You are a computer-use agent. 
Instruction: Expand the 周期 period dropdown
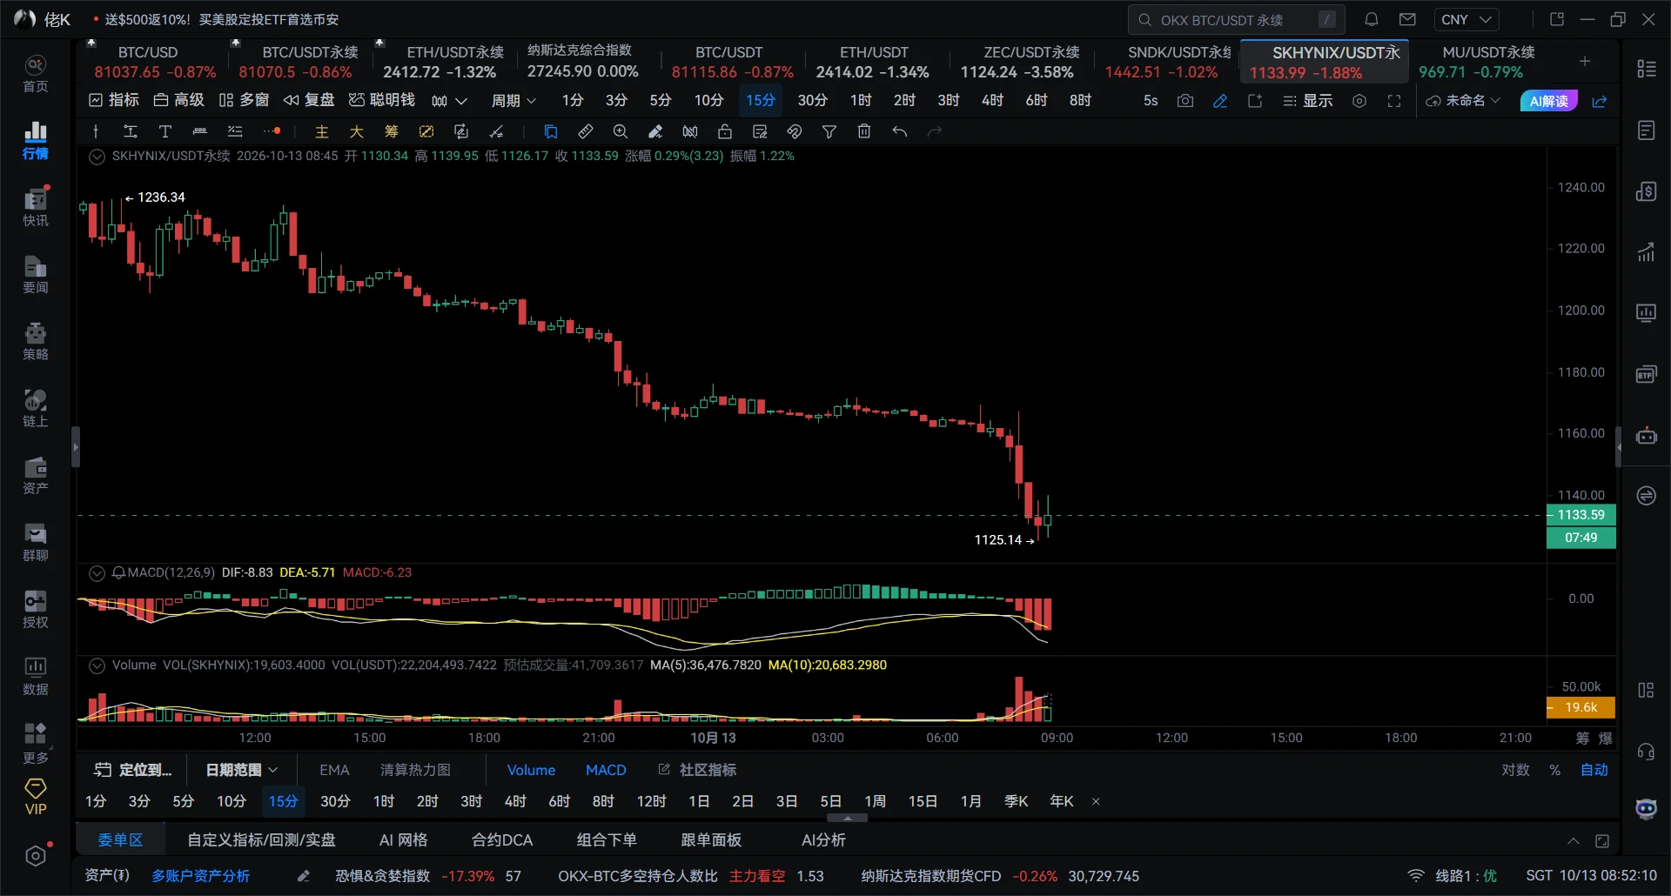(513, 101)
